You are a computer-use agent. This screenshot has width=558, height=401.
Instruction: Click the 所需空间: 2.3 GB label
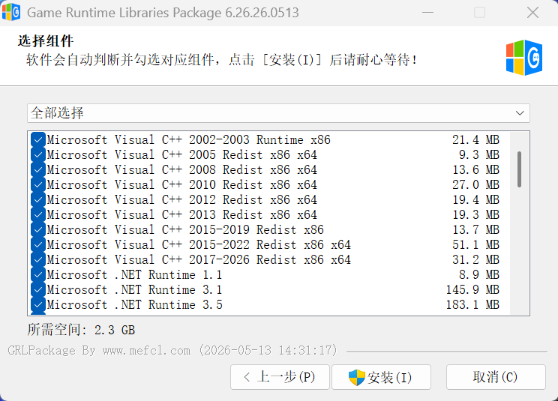[81, 330]
